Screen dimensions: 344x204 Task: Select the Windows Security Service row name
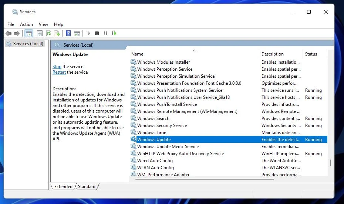[162, 126]
